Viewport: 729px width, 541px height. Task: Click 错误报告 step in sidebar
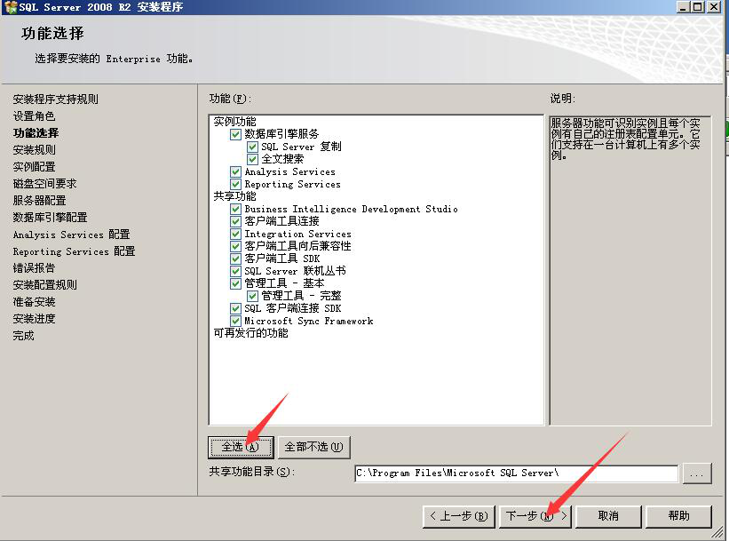click(34, 268)
